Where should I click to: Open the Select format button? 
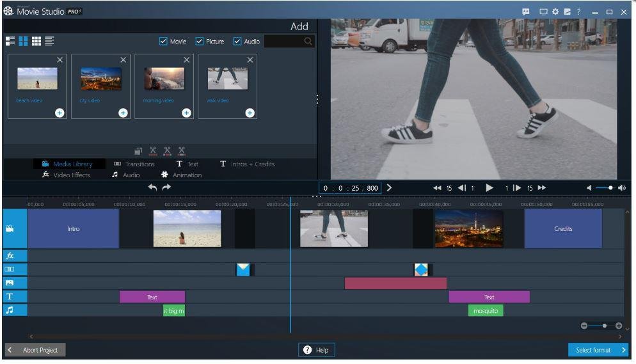pyautogui.click(x=598, y=350)
